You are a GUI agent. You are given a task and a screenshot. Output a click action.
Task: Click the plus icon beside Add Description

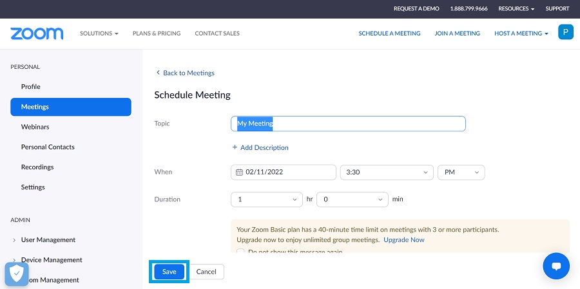pos(235,147)
